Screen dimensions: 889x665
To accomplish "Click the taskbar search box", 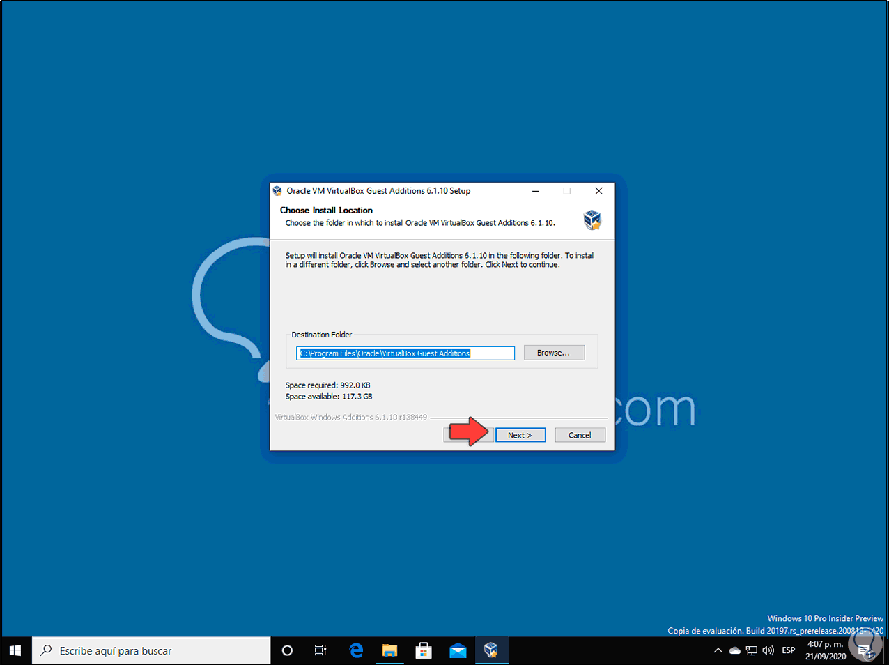I will pos(151,650).
